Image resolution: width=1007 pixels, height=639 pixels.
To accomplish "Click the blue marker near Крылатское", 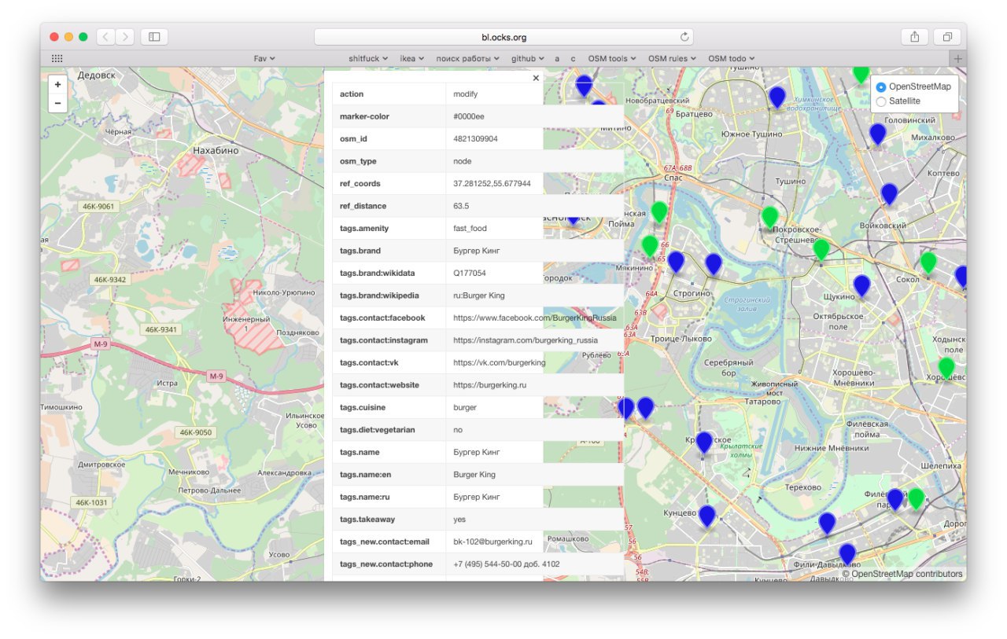I will click(704, 443).
